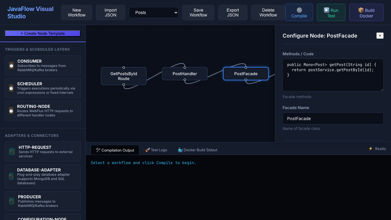Click the top port of PostFacade node
Image resolution: width=391 pixels, height=220 pixels.
coord(246,68)
